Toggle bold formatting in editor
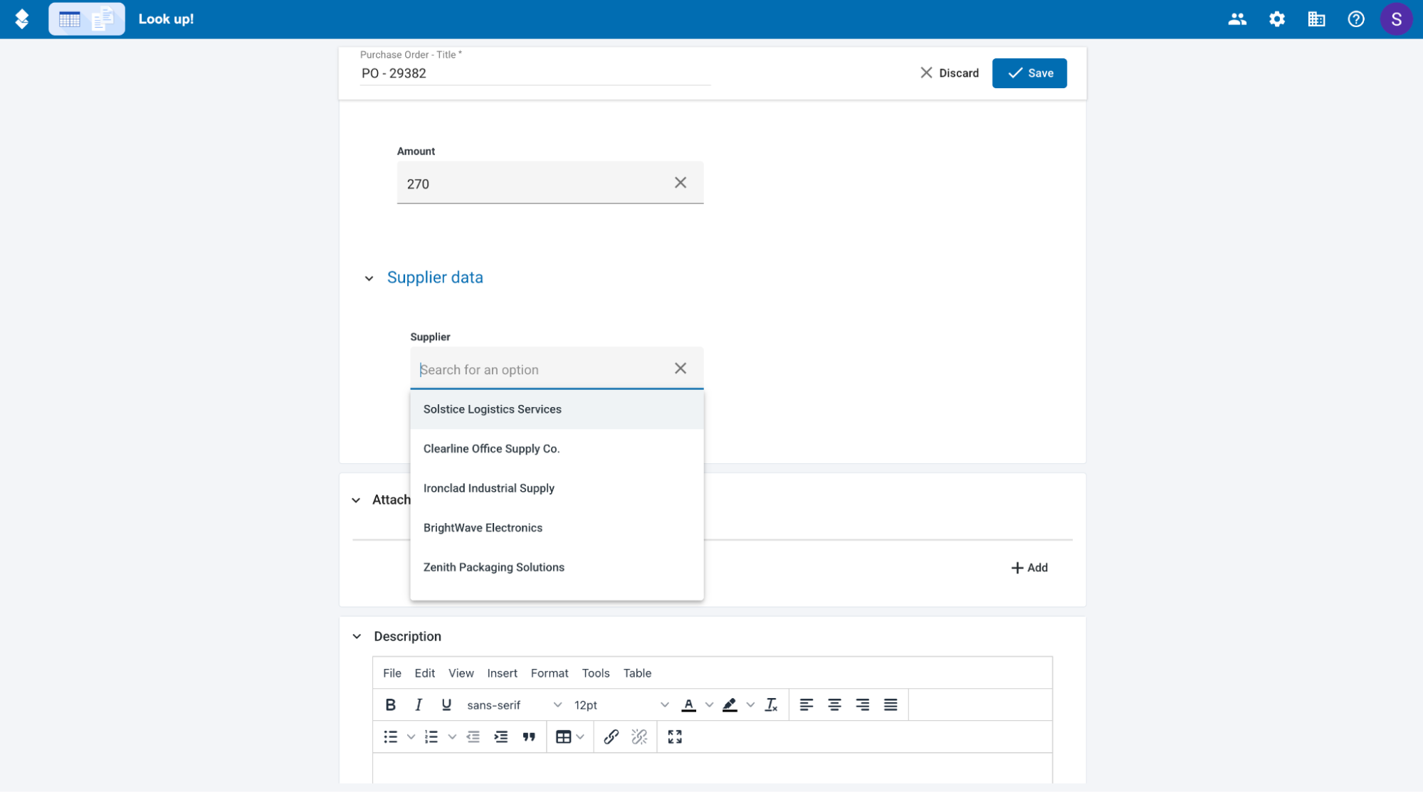The height and width of the screenshot is (792, 1423). [390, 704]
